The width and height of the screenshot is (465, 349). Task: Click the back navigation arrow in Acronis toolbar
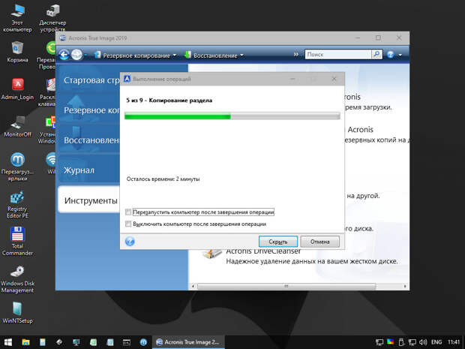coord(64,55)
